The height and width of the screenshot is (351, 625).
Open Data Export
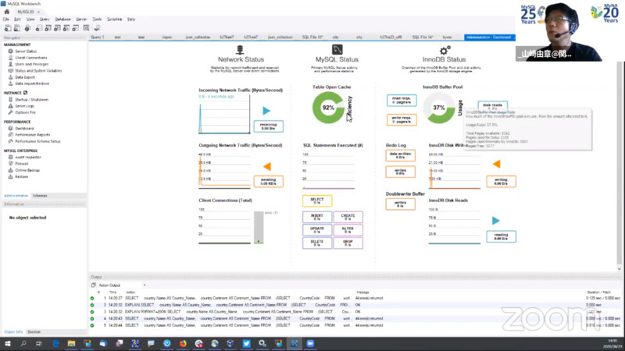pyautogui.click(x=25, y=77)
